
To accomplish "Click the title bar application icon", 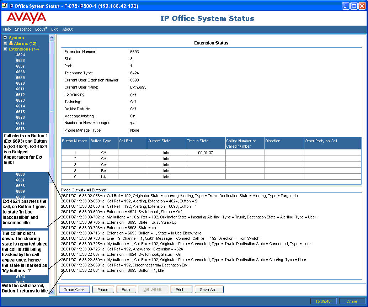I will coord(5,5).
